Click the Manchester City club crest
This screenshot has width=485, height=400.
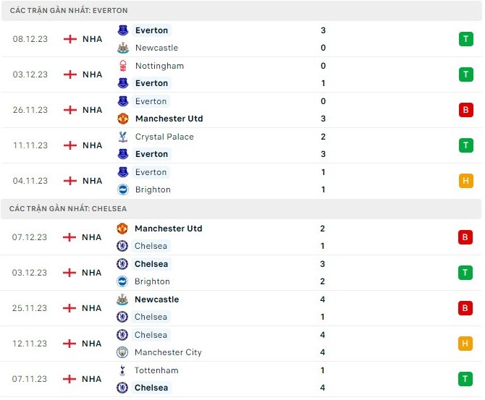tap(122, 352)
